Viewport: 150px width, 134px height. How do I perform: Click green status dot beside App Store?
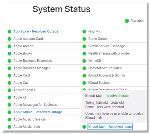pyautogui.click(x=9, y=31)
